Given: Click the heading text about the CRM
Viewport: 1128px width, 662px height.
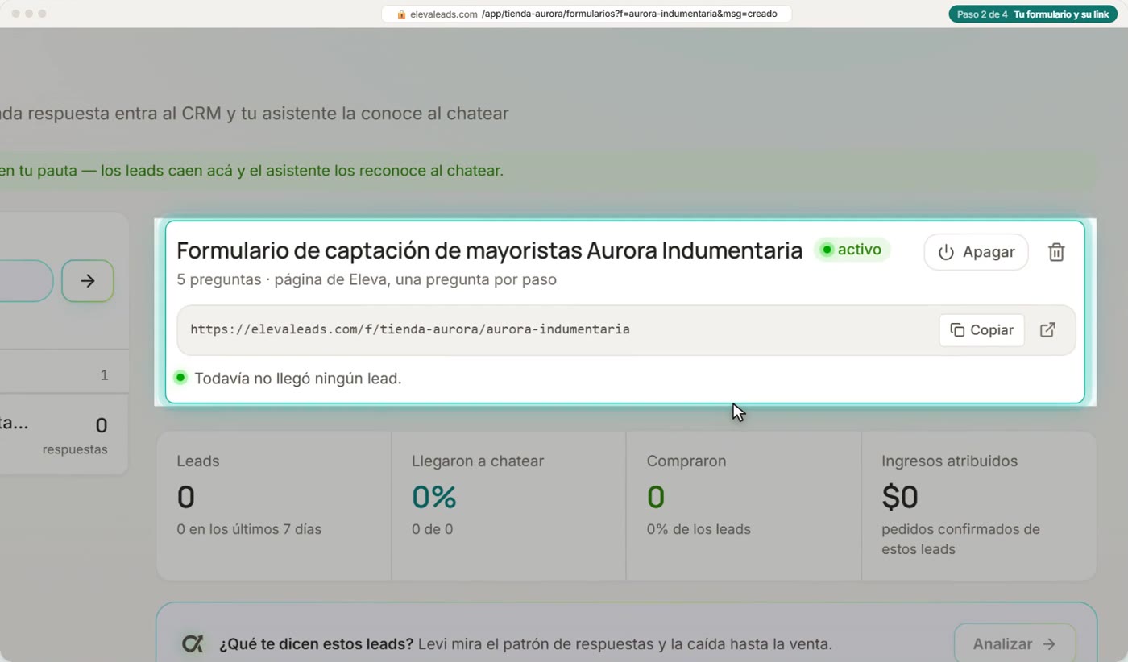Looking at the screenshot, I should point(255,114).
